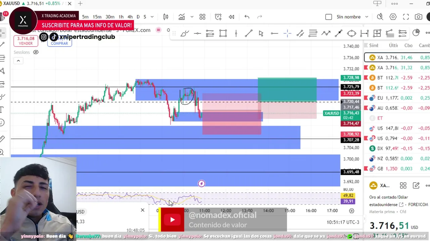Switch to the D daily timeframe
The height and width of the screenshot is (241, 430).
click(139, 17)
